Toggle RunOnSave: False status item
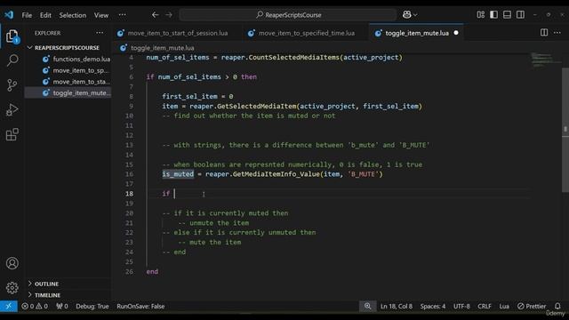The image size is (569, 320). click(x=140, y=306)
